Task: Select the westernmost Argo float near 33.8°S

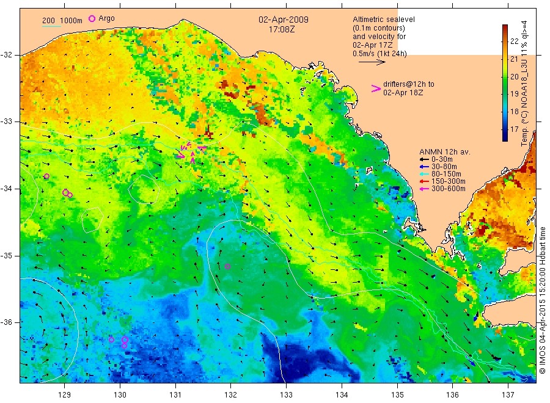Action: (46, 176)
